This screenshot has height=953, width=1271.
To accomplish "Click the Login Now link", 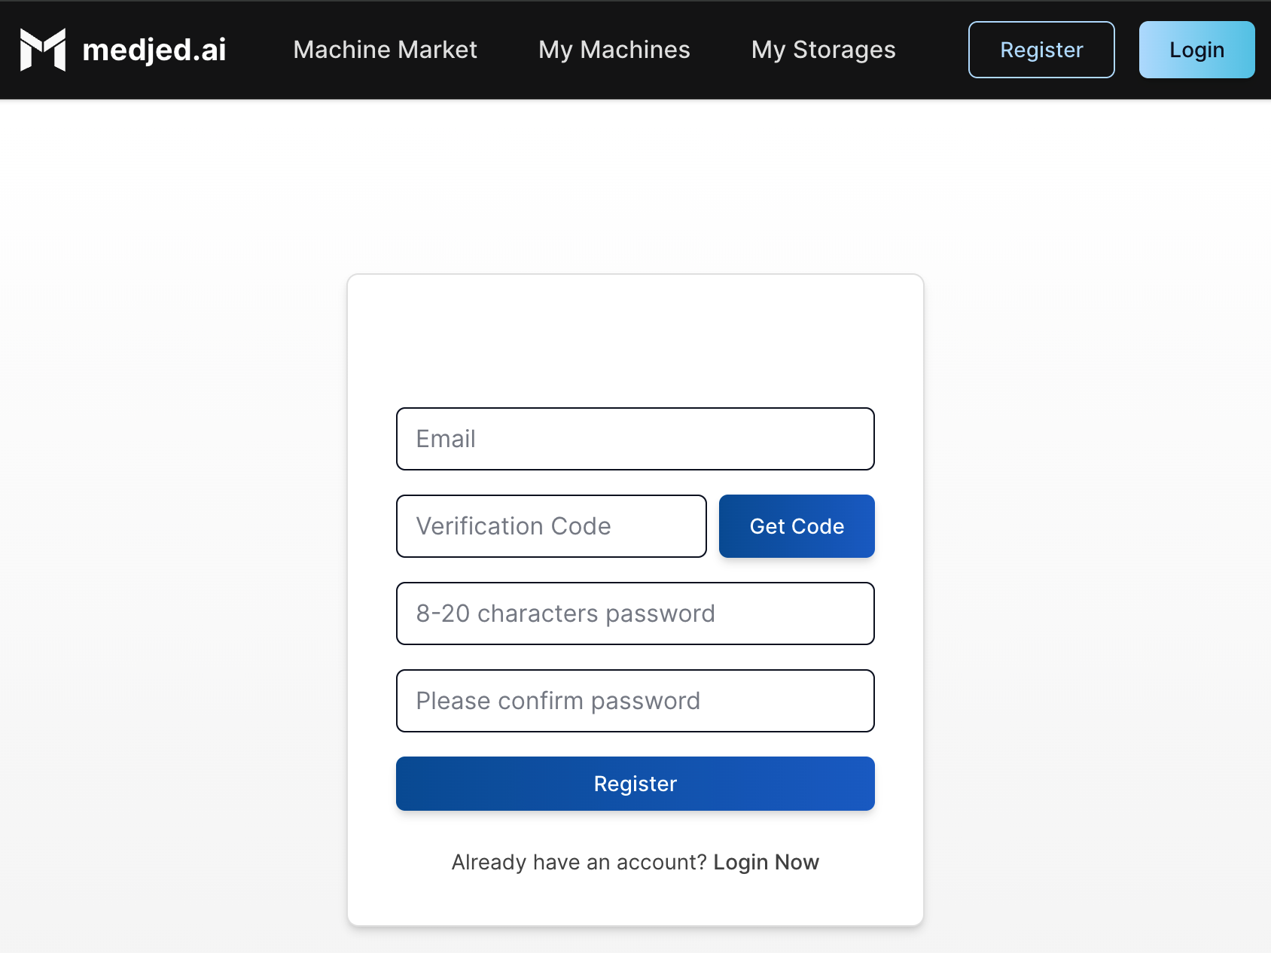I will 766,862.
